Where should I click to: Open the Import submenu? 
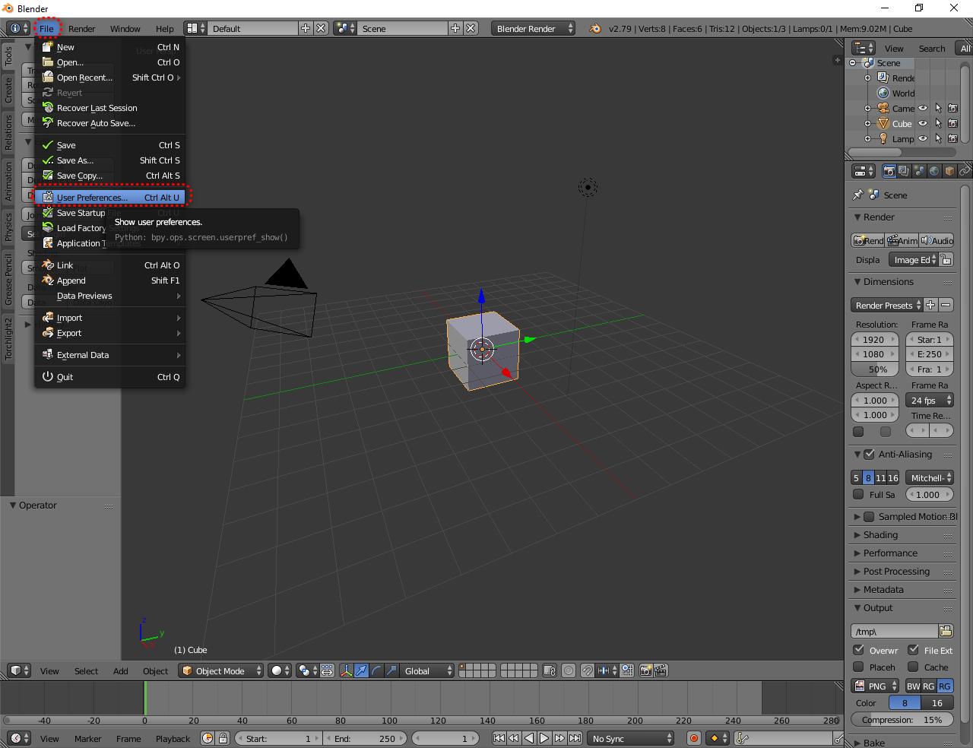pyautogui.click(x=110, y=318)
